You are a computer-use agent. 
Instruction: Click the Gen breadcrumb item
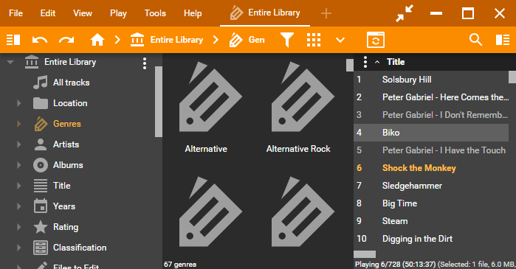tap(247, 40)
